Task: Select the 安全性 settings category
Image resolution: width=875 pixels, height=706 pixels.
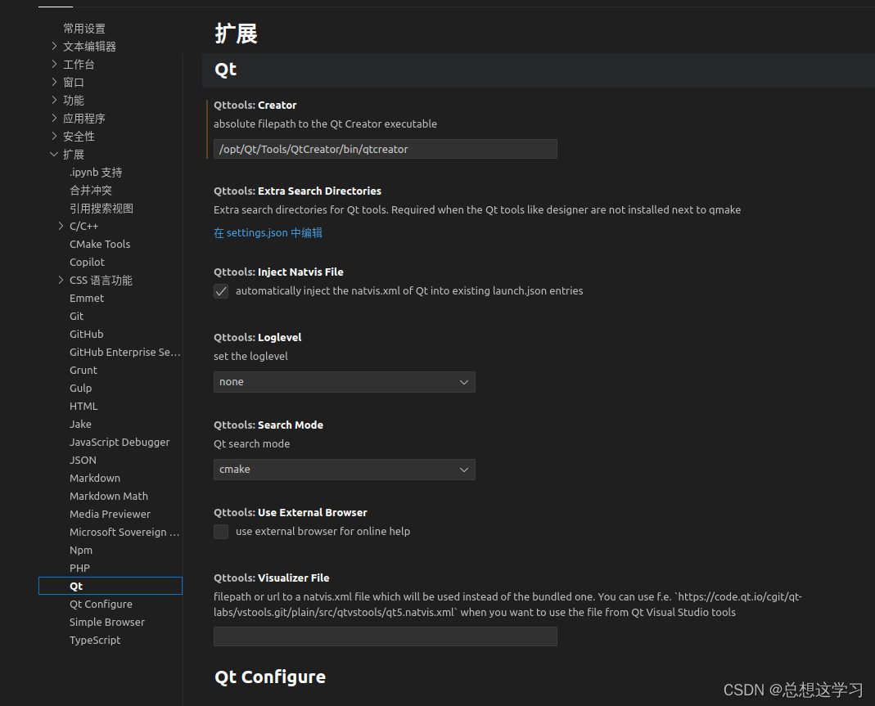Action: pos(79,136)
